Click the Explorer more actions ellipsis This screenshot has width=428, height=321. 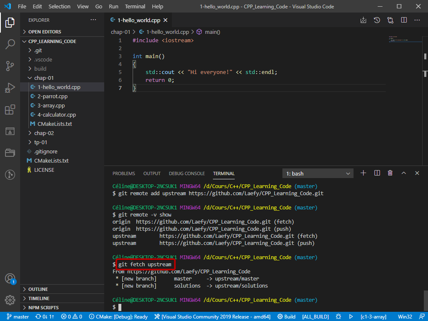(x=93, y=20)
